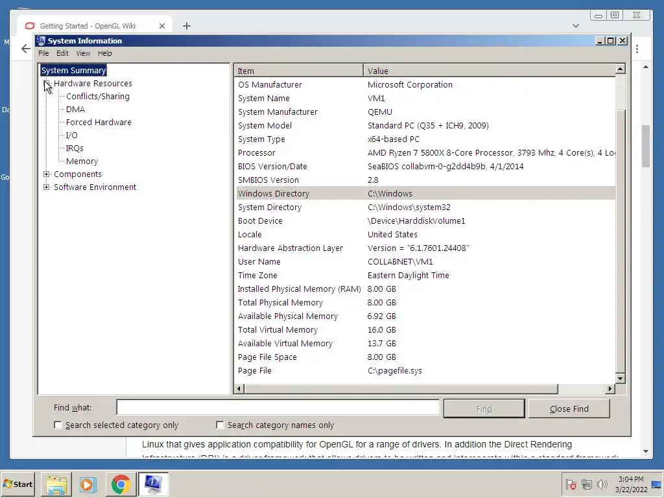Viewport: 664px width, 498px height.
Task: Click System Information taskbar button
Action: point(153,484)
